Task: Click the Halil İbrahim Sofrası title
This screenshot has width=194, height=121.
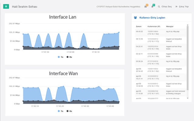Action: [25, 6]
